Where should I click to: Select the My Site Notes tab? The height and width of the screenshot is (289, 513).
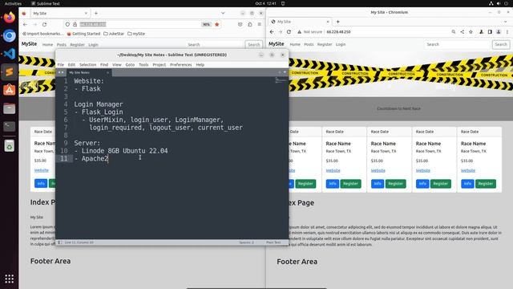pos(88,72)
